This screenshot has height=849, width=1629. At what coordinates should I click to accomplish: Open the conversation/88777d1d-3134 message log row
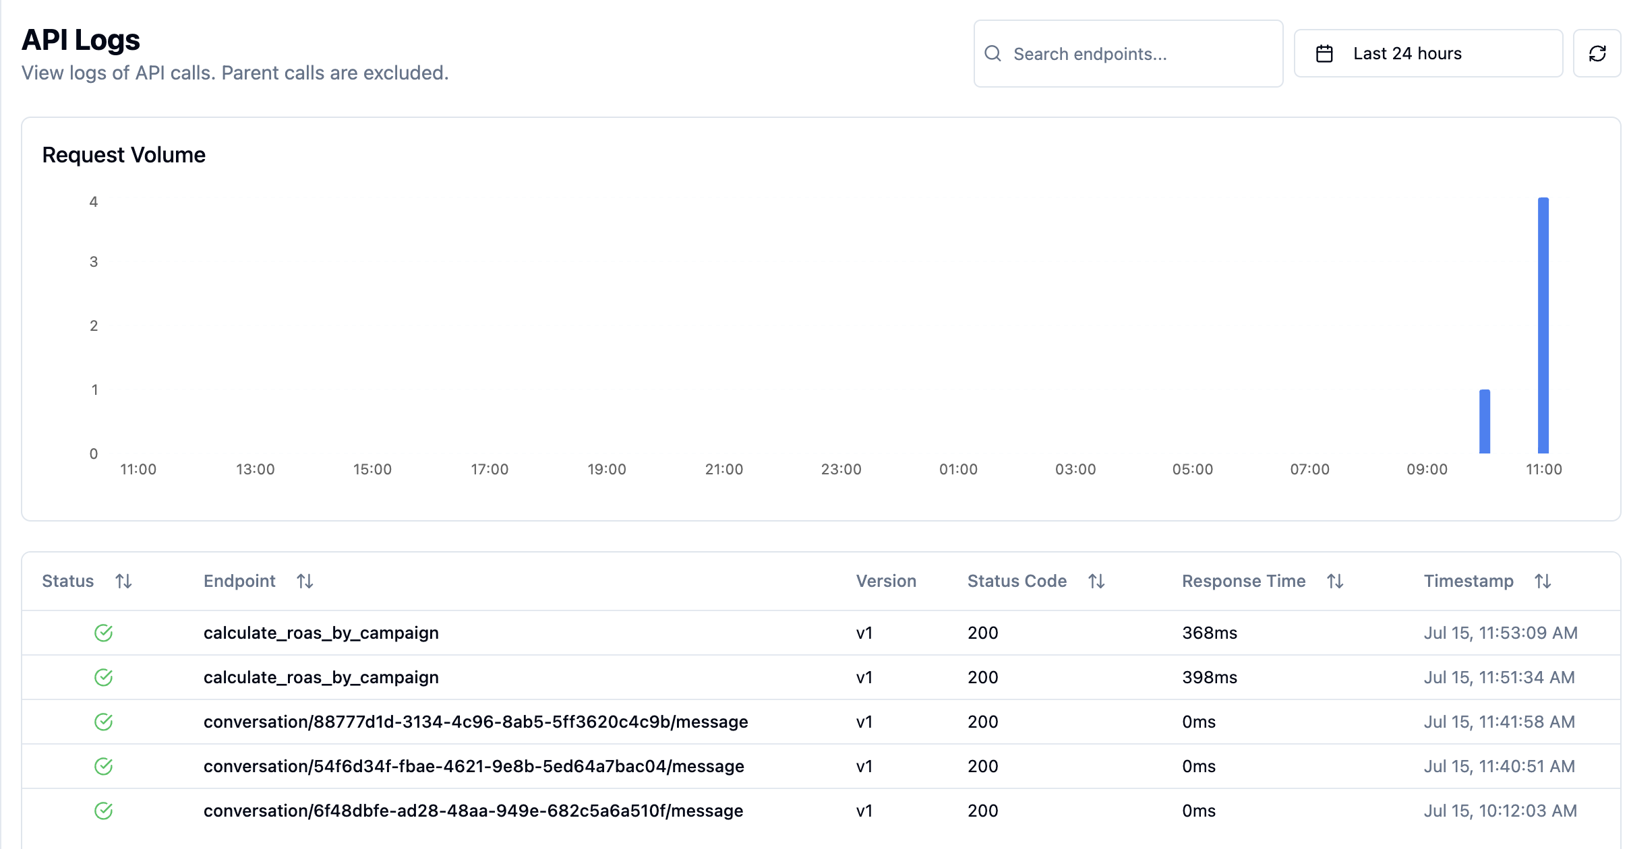[x=821, y=722]
